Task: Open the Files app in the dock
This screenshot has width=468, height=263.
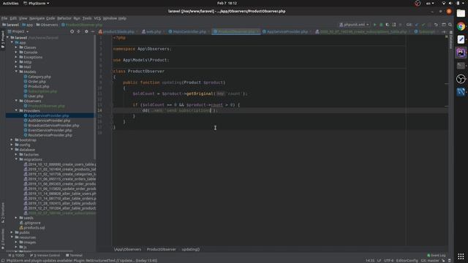Action: 461,13
